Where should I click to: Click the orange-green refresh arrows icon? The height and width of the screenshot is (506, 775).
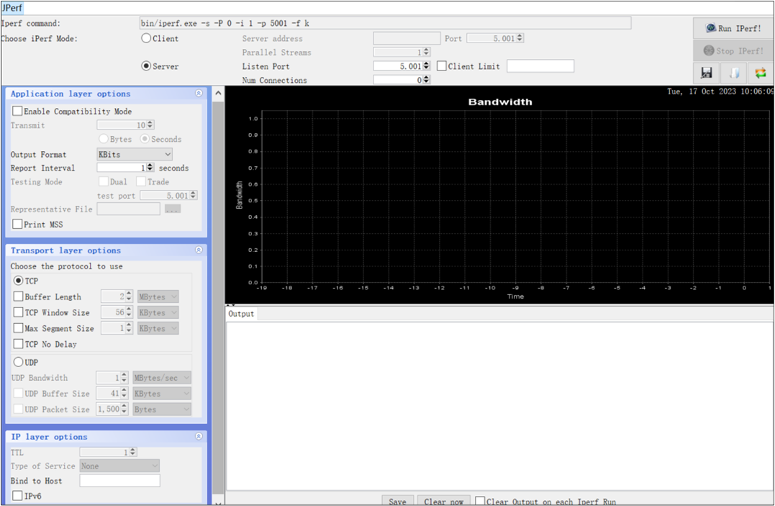click(762, 73)
